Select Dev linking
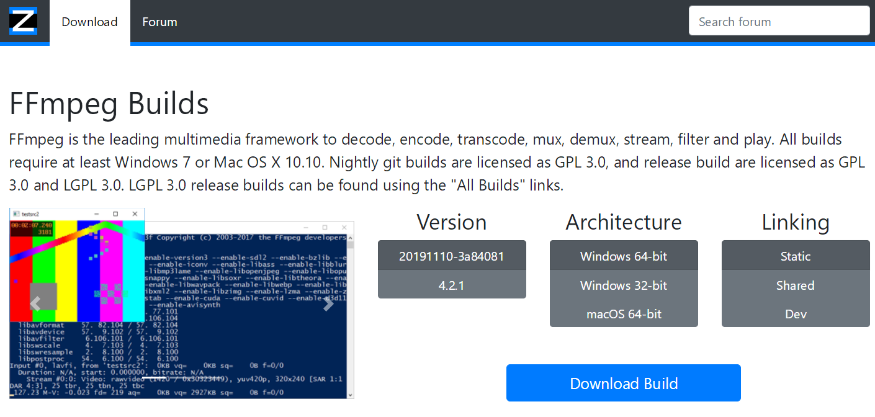This screenshot has height=417, width=875. pyautogui.click(x=796, y=313)
